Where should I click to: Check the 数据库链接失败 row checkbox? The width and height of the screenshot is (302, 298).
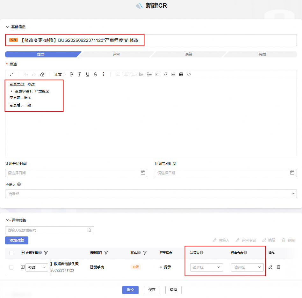point(11,267)
